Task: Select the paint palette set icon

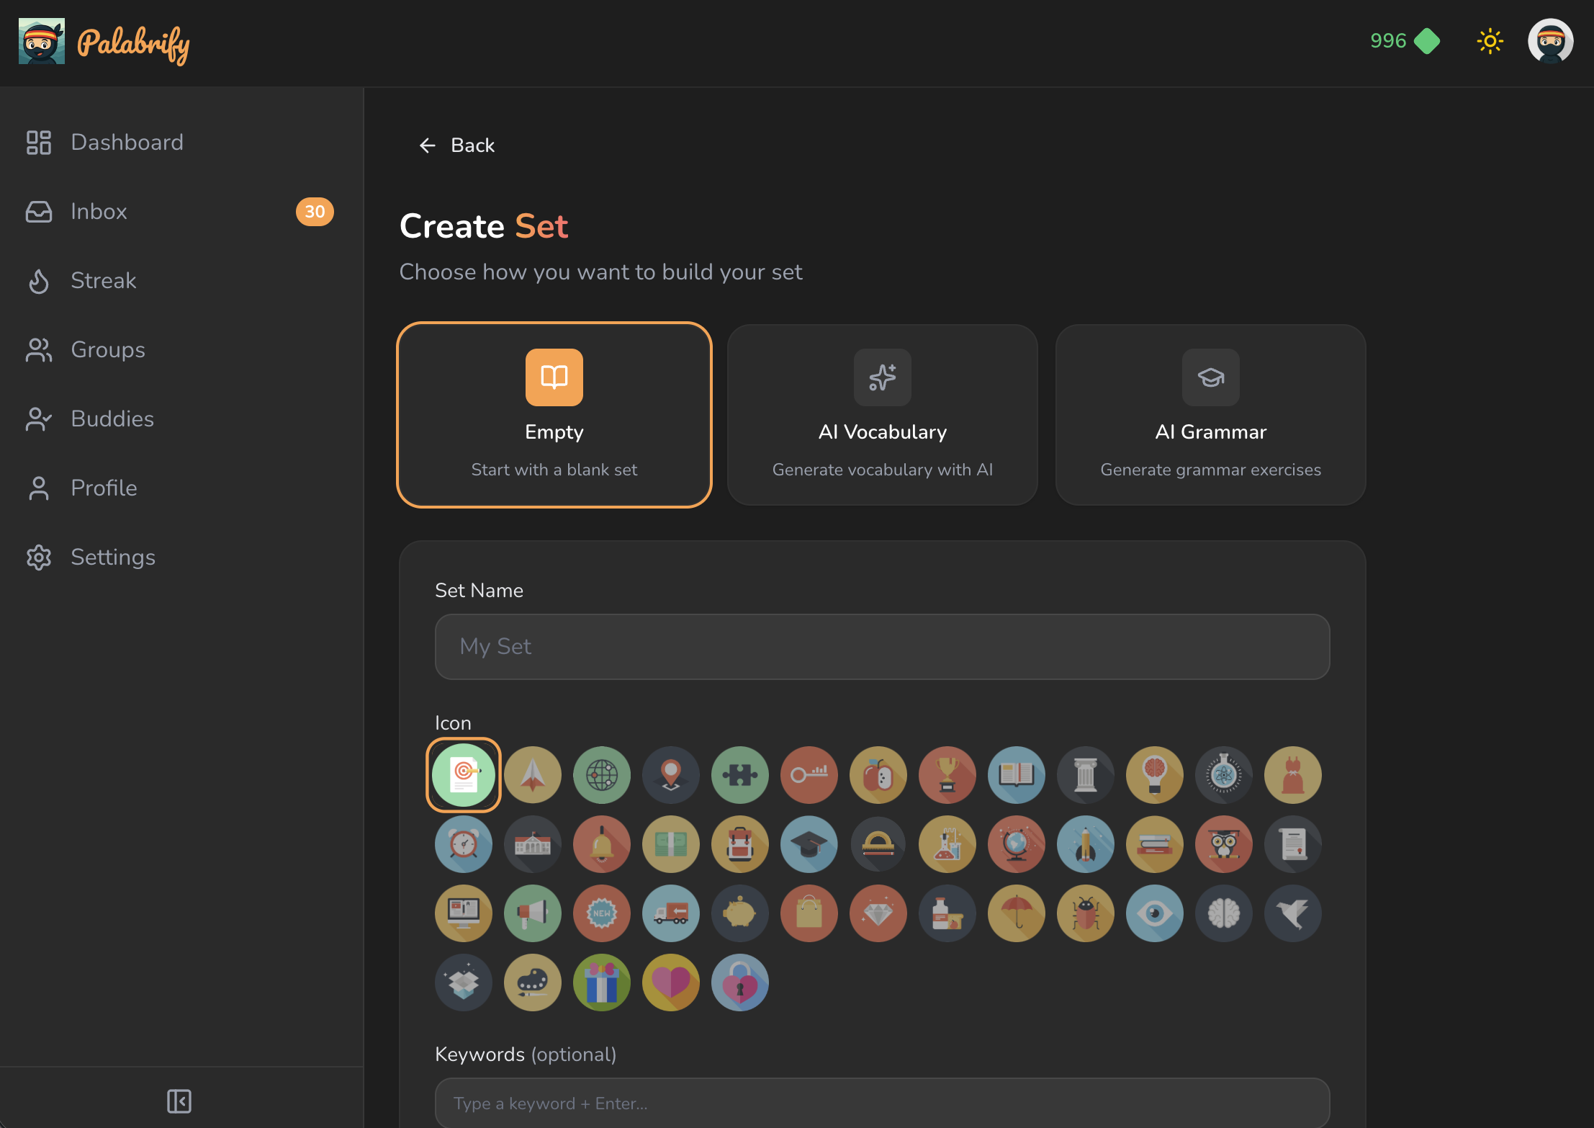Action: click(533, 982)
